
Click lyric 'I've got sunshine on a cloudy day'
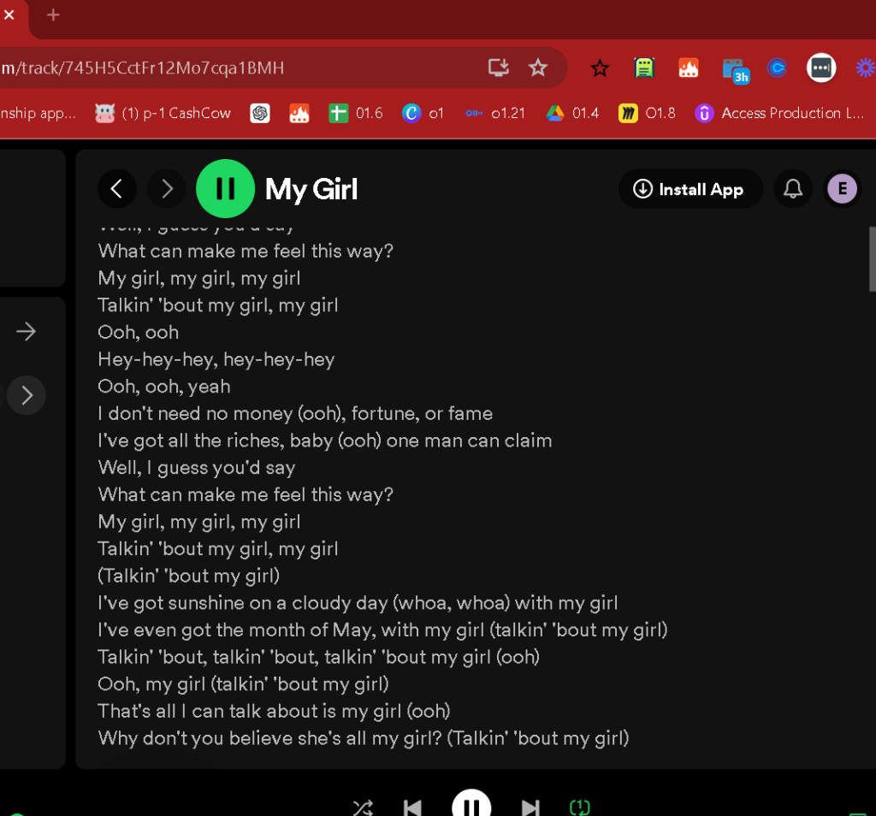242,603
